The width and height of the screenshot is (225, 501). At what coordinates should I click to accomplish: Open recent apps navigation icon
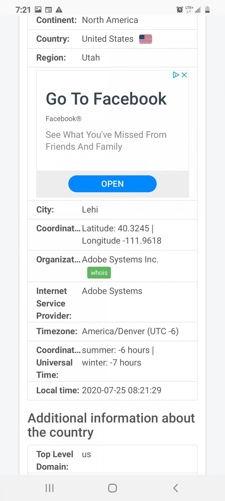click(49, 488)
